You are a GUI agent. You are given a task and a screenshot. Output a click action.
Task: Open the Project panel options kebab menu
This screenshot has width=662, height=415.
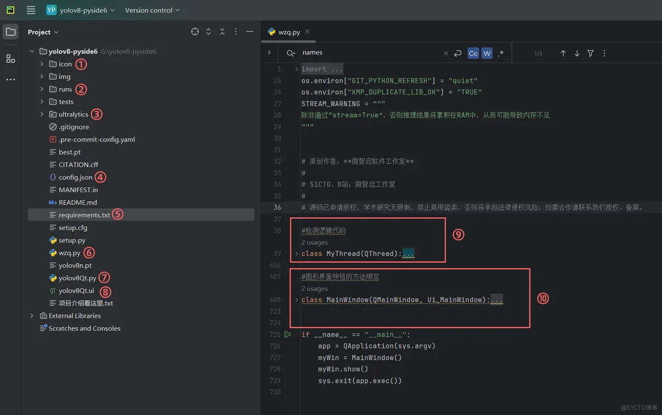pos(235,32)
